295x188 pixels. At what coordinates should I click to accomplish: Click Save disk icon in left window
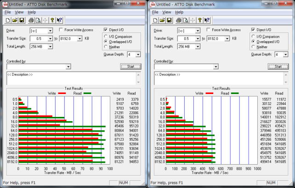pos(21,20)
